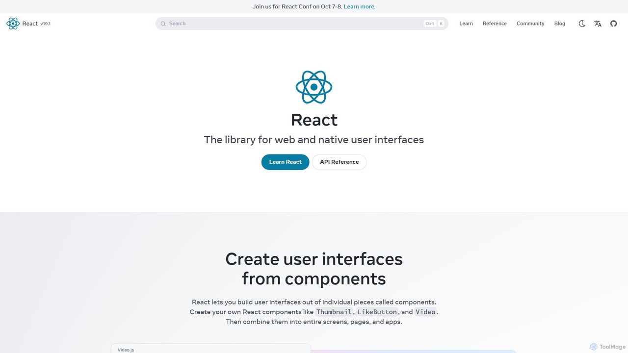628x353 pixels.
Task: Click the Ctrl K shortcut hint
Action: pyautogui.click(x=434, y=24)
